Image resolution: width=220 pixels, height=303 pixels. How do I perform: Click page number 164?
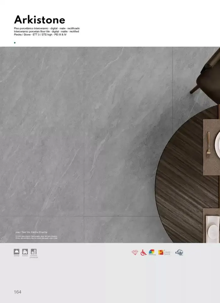tap(18, 292)
